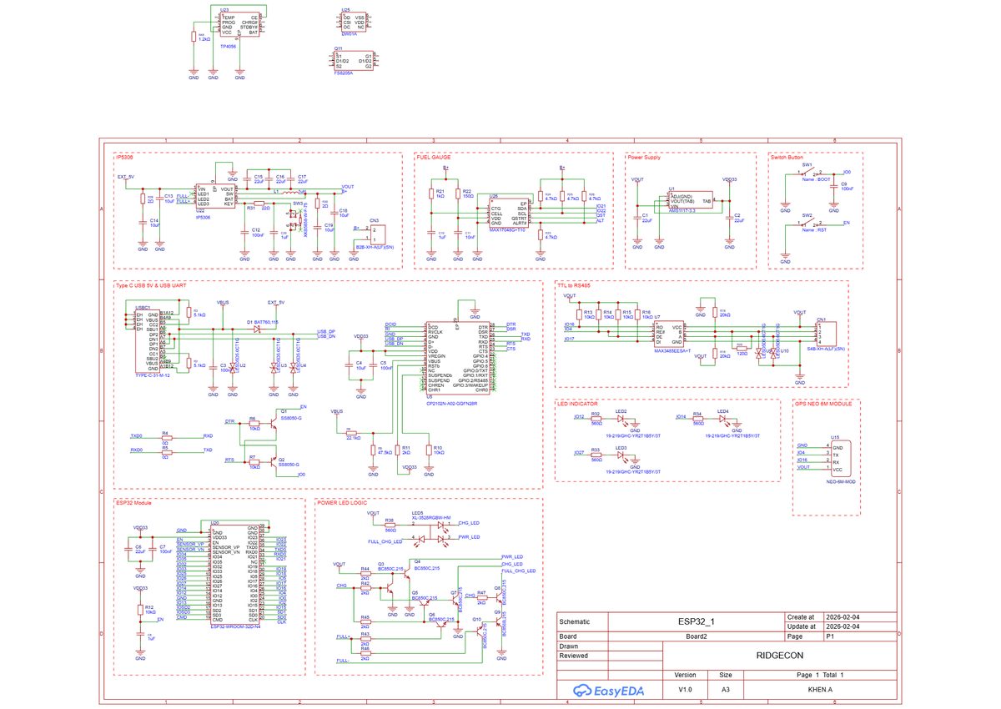1001x709 pixels.
Task: Click the GPS NEO 6M MODULE title
Action: pyautogui.click(x=823, y=403)
